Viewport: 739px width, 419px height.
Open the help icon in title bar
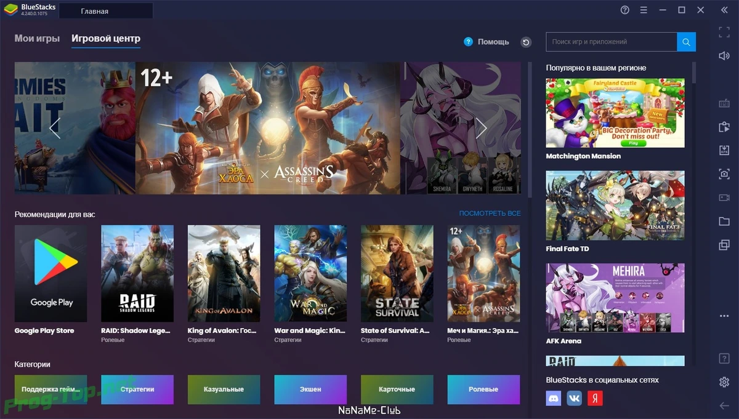pyautogui.click(x=625, y=10)
